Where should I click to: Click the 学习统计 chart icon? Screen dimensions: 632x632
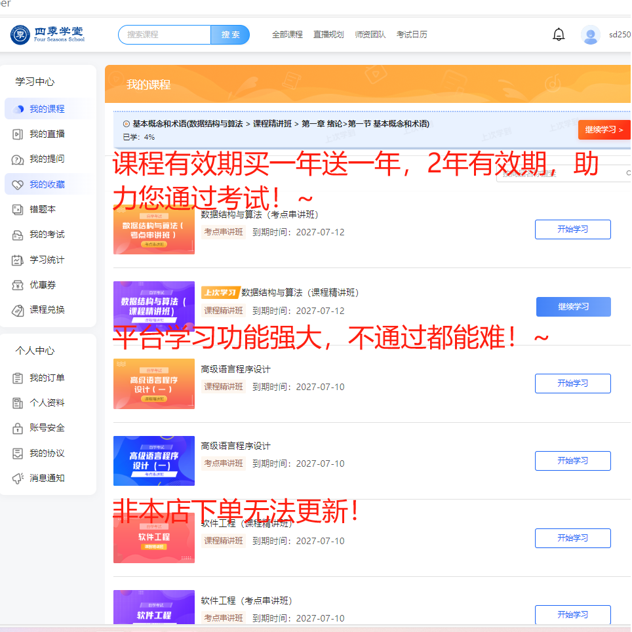tap(18, 260)
